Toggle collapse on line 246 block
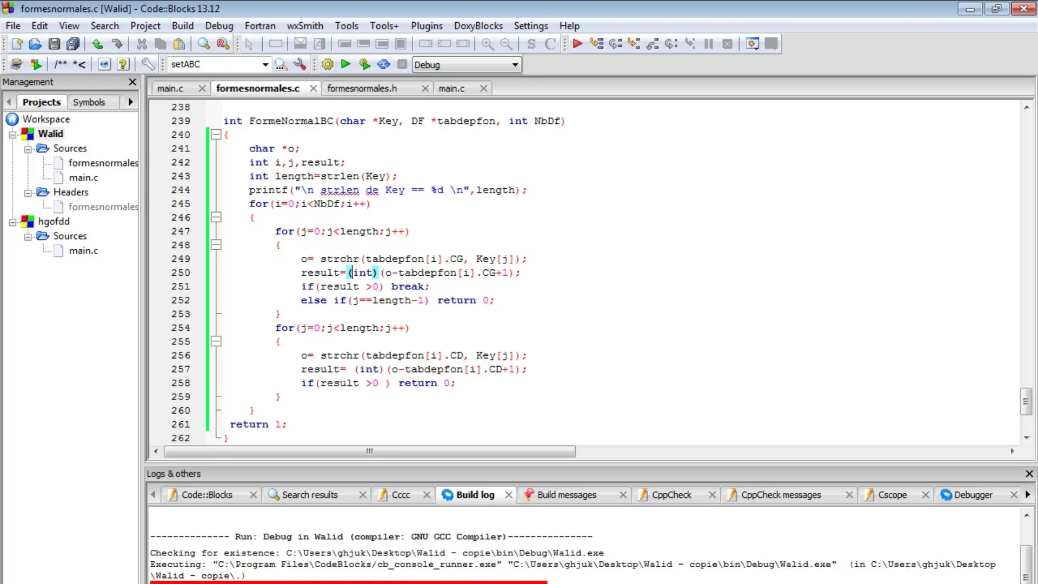1038x584 pixels. 216,217
